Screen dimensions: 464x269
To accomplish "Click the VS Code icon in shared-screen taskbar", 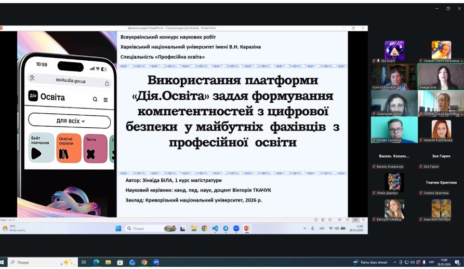I will [x=215, y=228].
